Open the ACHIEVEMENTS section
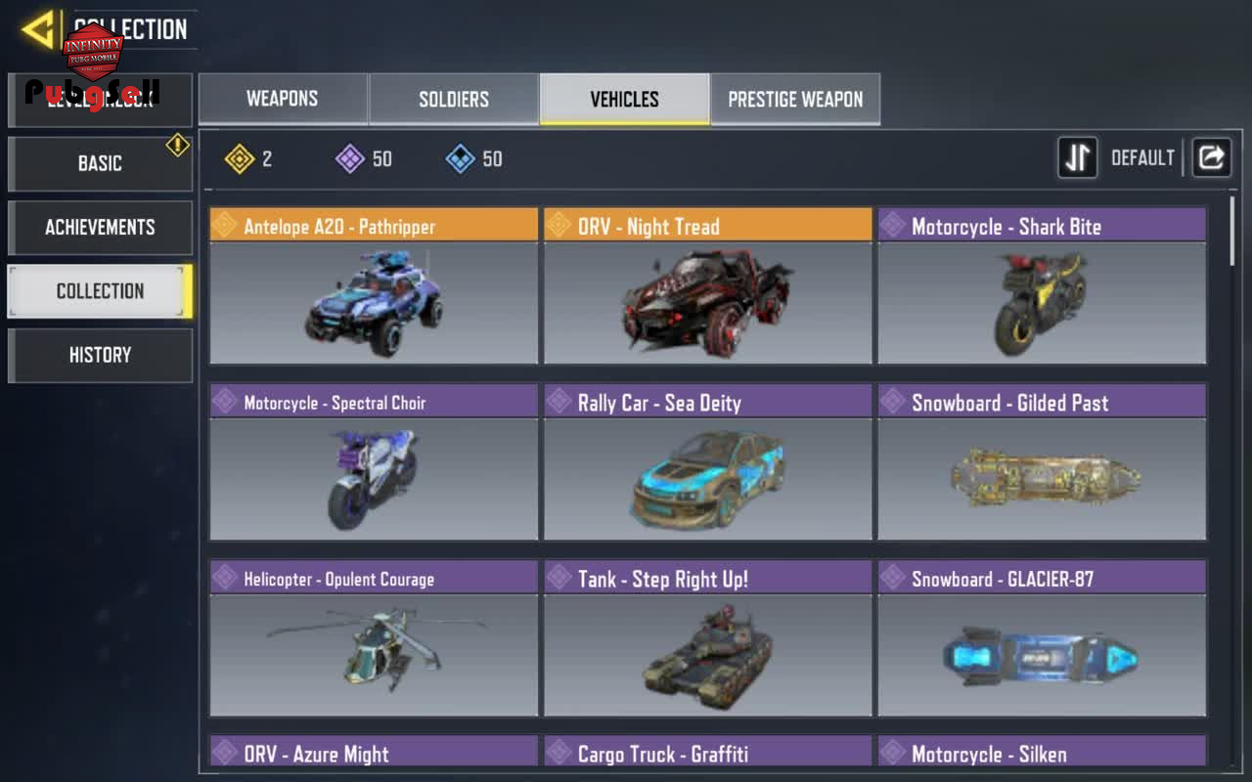Image resolution: width=1252 pixels, height=782 pixels. pyautogui.click(x=100, y=227)
